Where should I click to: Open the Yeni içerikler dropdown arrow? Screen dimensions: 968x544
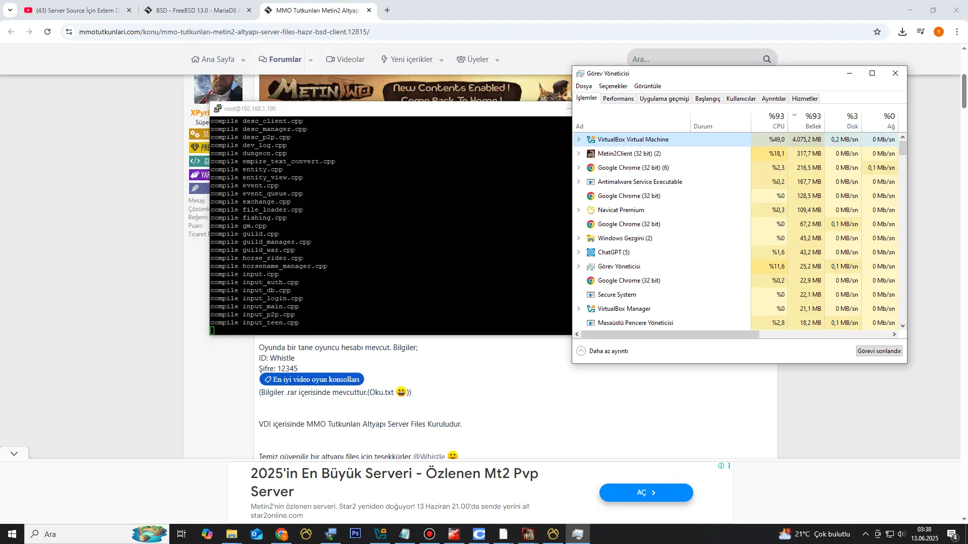(441, 60)
